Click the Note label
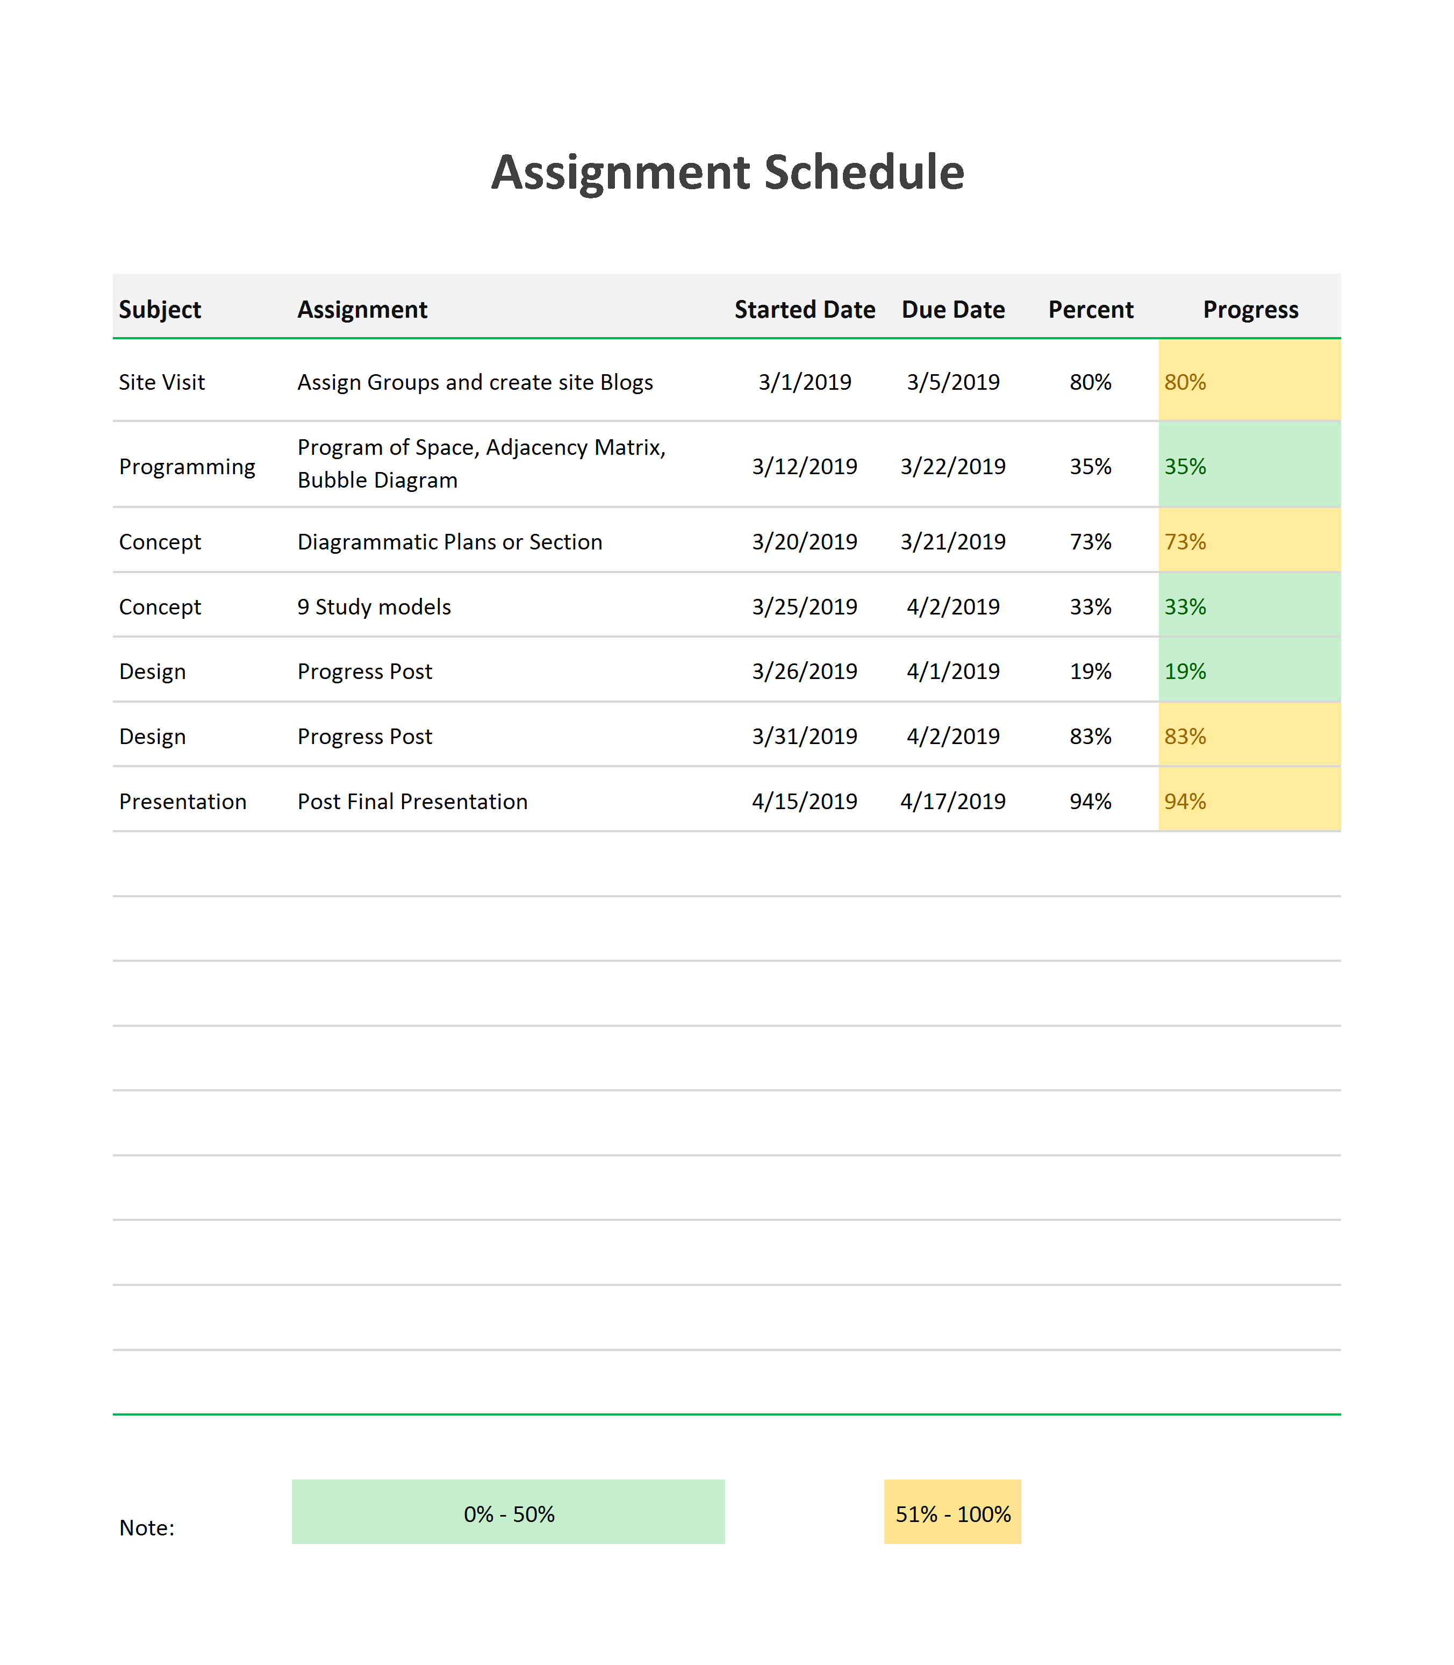Image resolution: width=1454 pixels, height=1665 pixels. click(147, 1528)
